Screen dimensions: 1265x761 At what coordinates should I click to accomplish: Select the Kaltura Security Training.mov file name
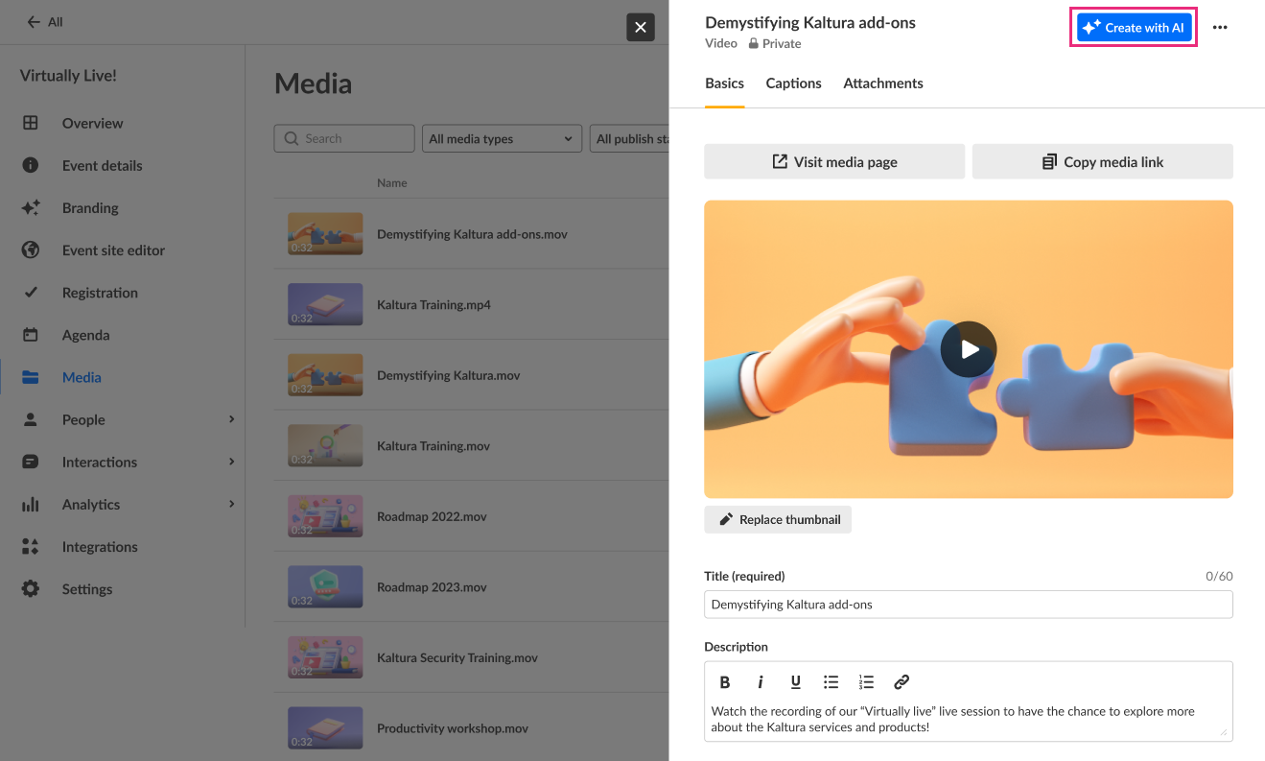click(457, 658)
